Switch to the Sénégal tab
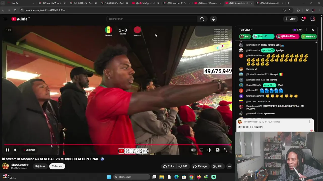Image resolution: width=323 pixels, height=181 pixels. pos(145,3)
